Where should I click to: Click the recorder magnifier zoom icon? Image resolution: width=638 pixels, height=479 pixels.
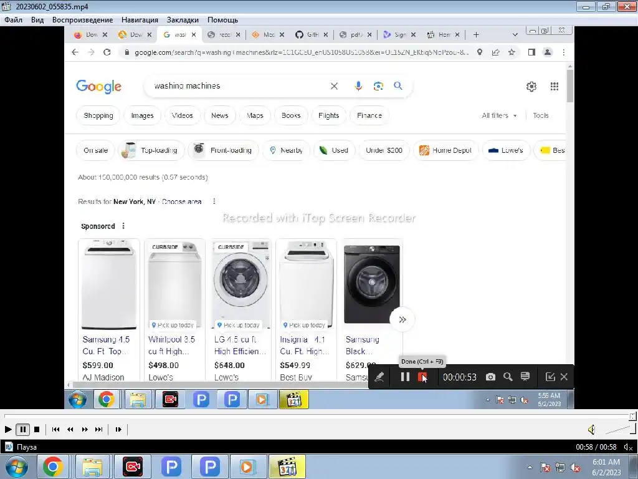[508, 377]
